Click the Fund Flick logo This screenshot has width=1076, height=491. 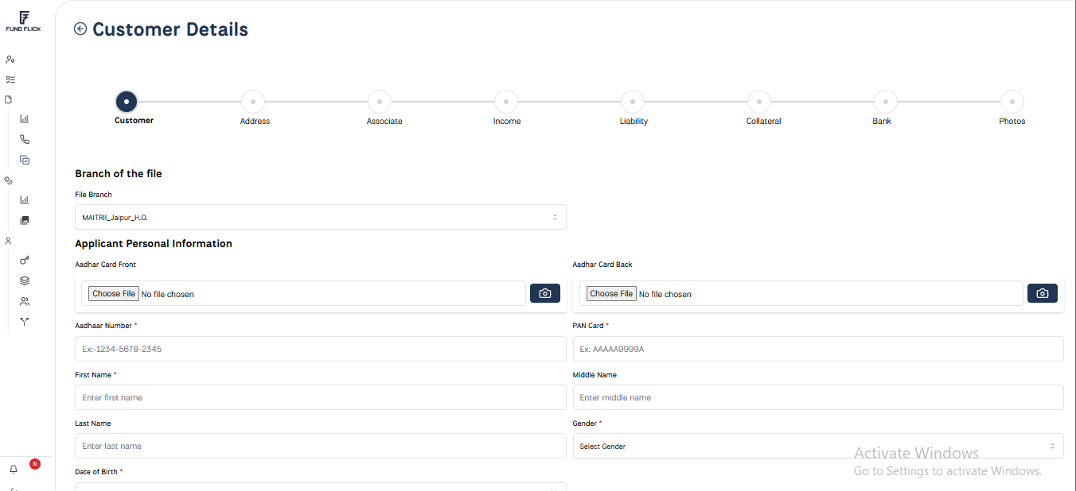pos(24,21)
